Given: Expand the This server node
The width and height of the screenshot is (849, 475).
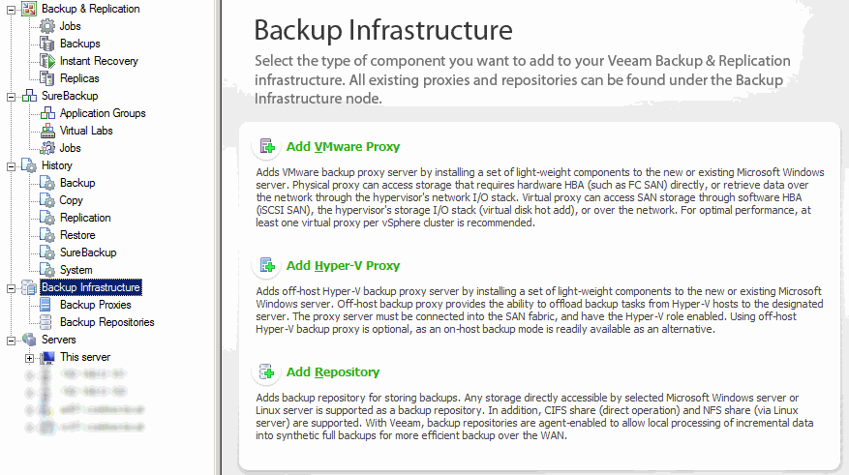Looking at the screenshot, I should 29,358.
